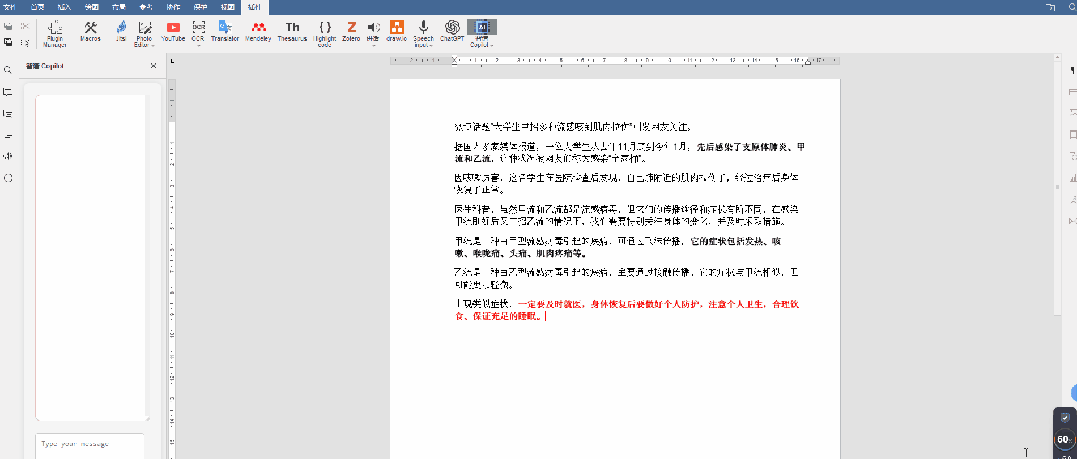Image resolution: width=1077 pixels, height=459 pixels.
Task: Expand the Photo Editor dropdown arrow
Action: click(x=153, y=45)
